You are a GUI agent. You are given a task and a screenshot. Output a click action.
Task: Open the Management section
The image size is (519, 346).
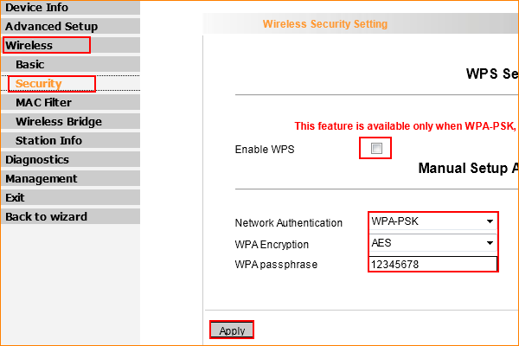click(x=41, y=179)
